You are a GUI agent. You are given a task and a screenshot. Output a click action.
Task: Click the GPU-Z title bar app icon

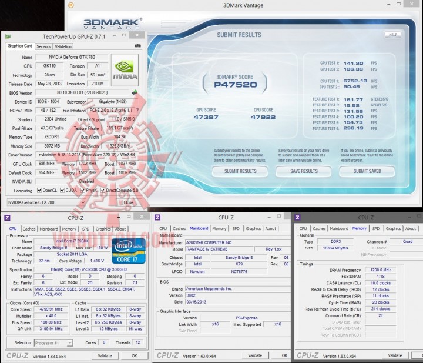8,36
